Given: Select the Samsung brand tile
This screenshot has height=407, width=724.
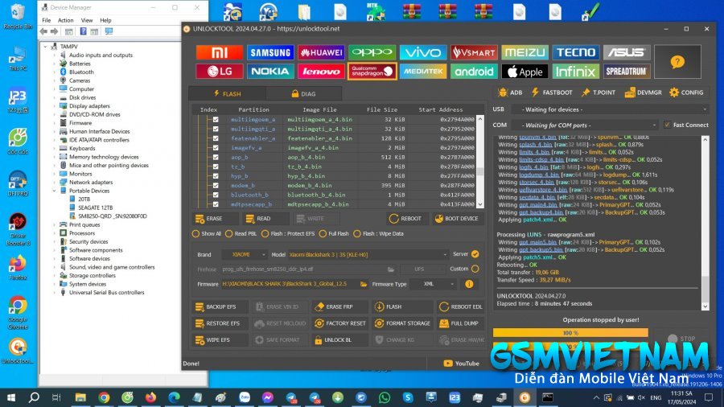Looking at the screenshot, I should pos(270,52).
